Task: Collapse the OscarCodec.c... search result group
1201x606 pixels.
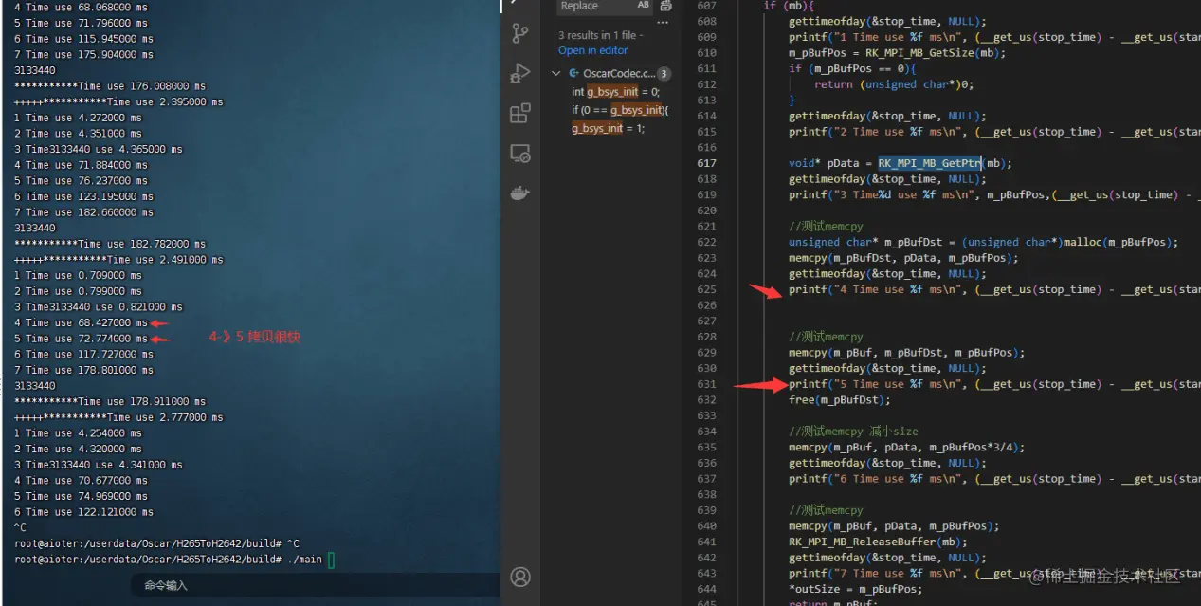Action: coord(557,73)
